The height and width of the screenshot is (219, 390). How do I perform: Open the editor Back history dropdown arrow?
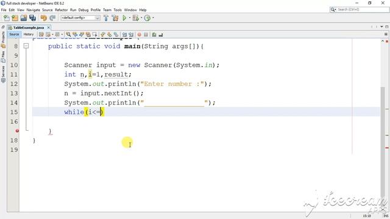(x=52, y=35)
